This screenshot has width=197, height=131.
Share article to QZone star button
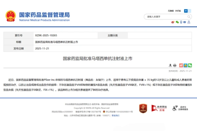coord(185,65)
